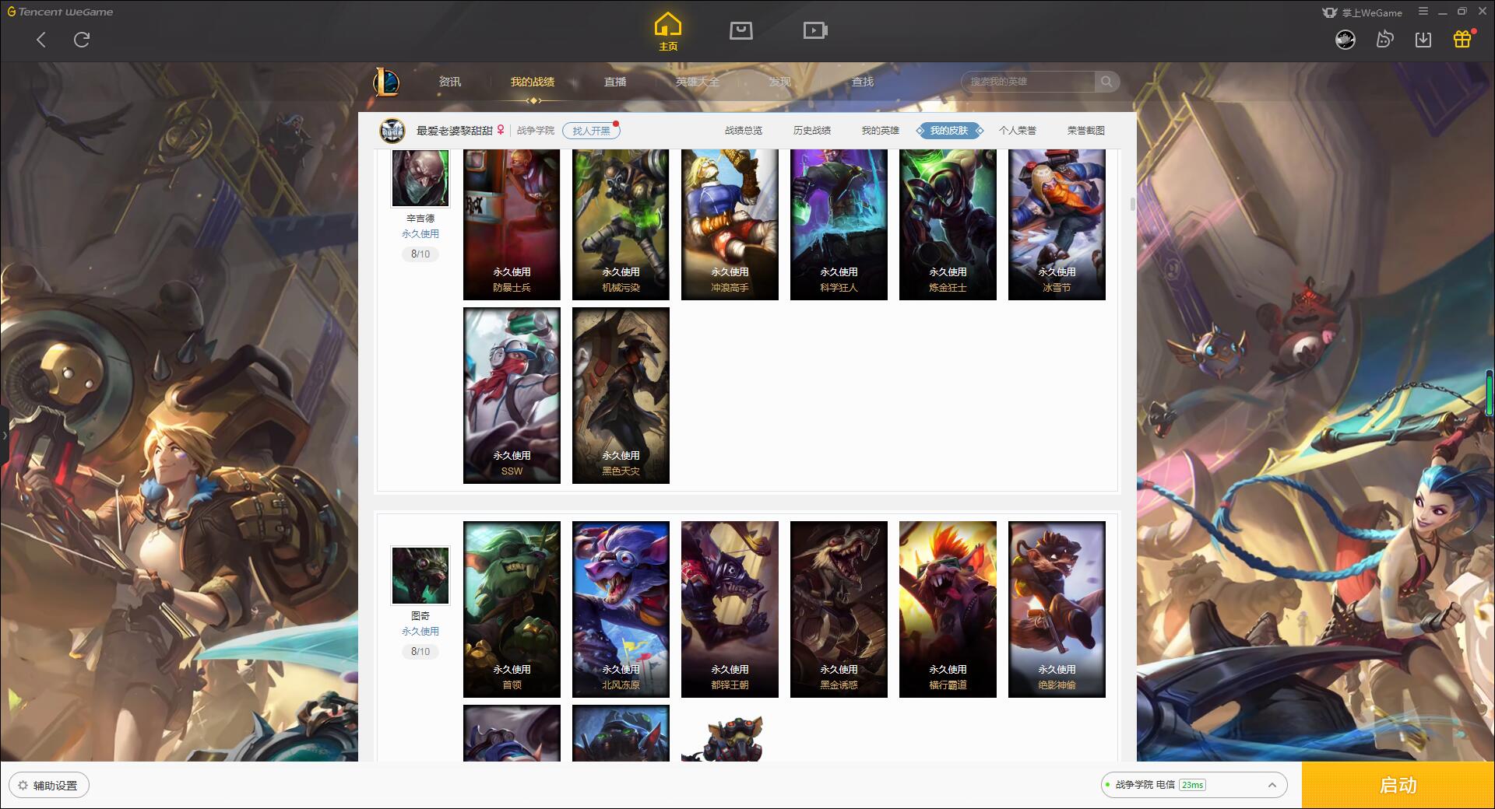The image size is (1495, 809).
Task: Open the hamburger main menu
Action: click(x=1423, y=12)
